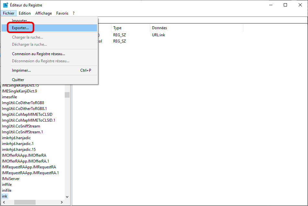Click the tree pane vertical scrollbar thumb
The width and height of the screenshot is (308, 206).
point(67,95)
